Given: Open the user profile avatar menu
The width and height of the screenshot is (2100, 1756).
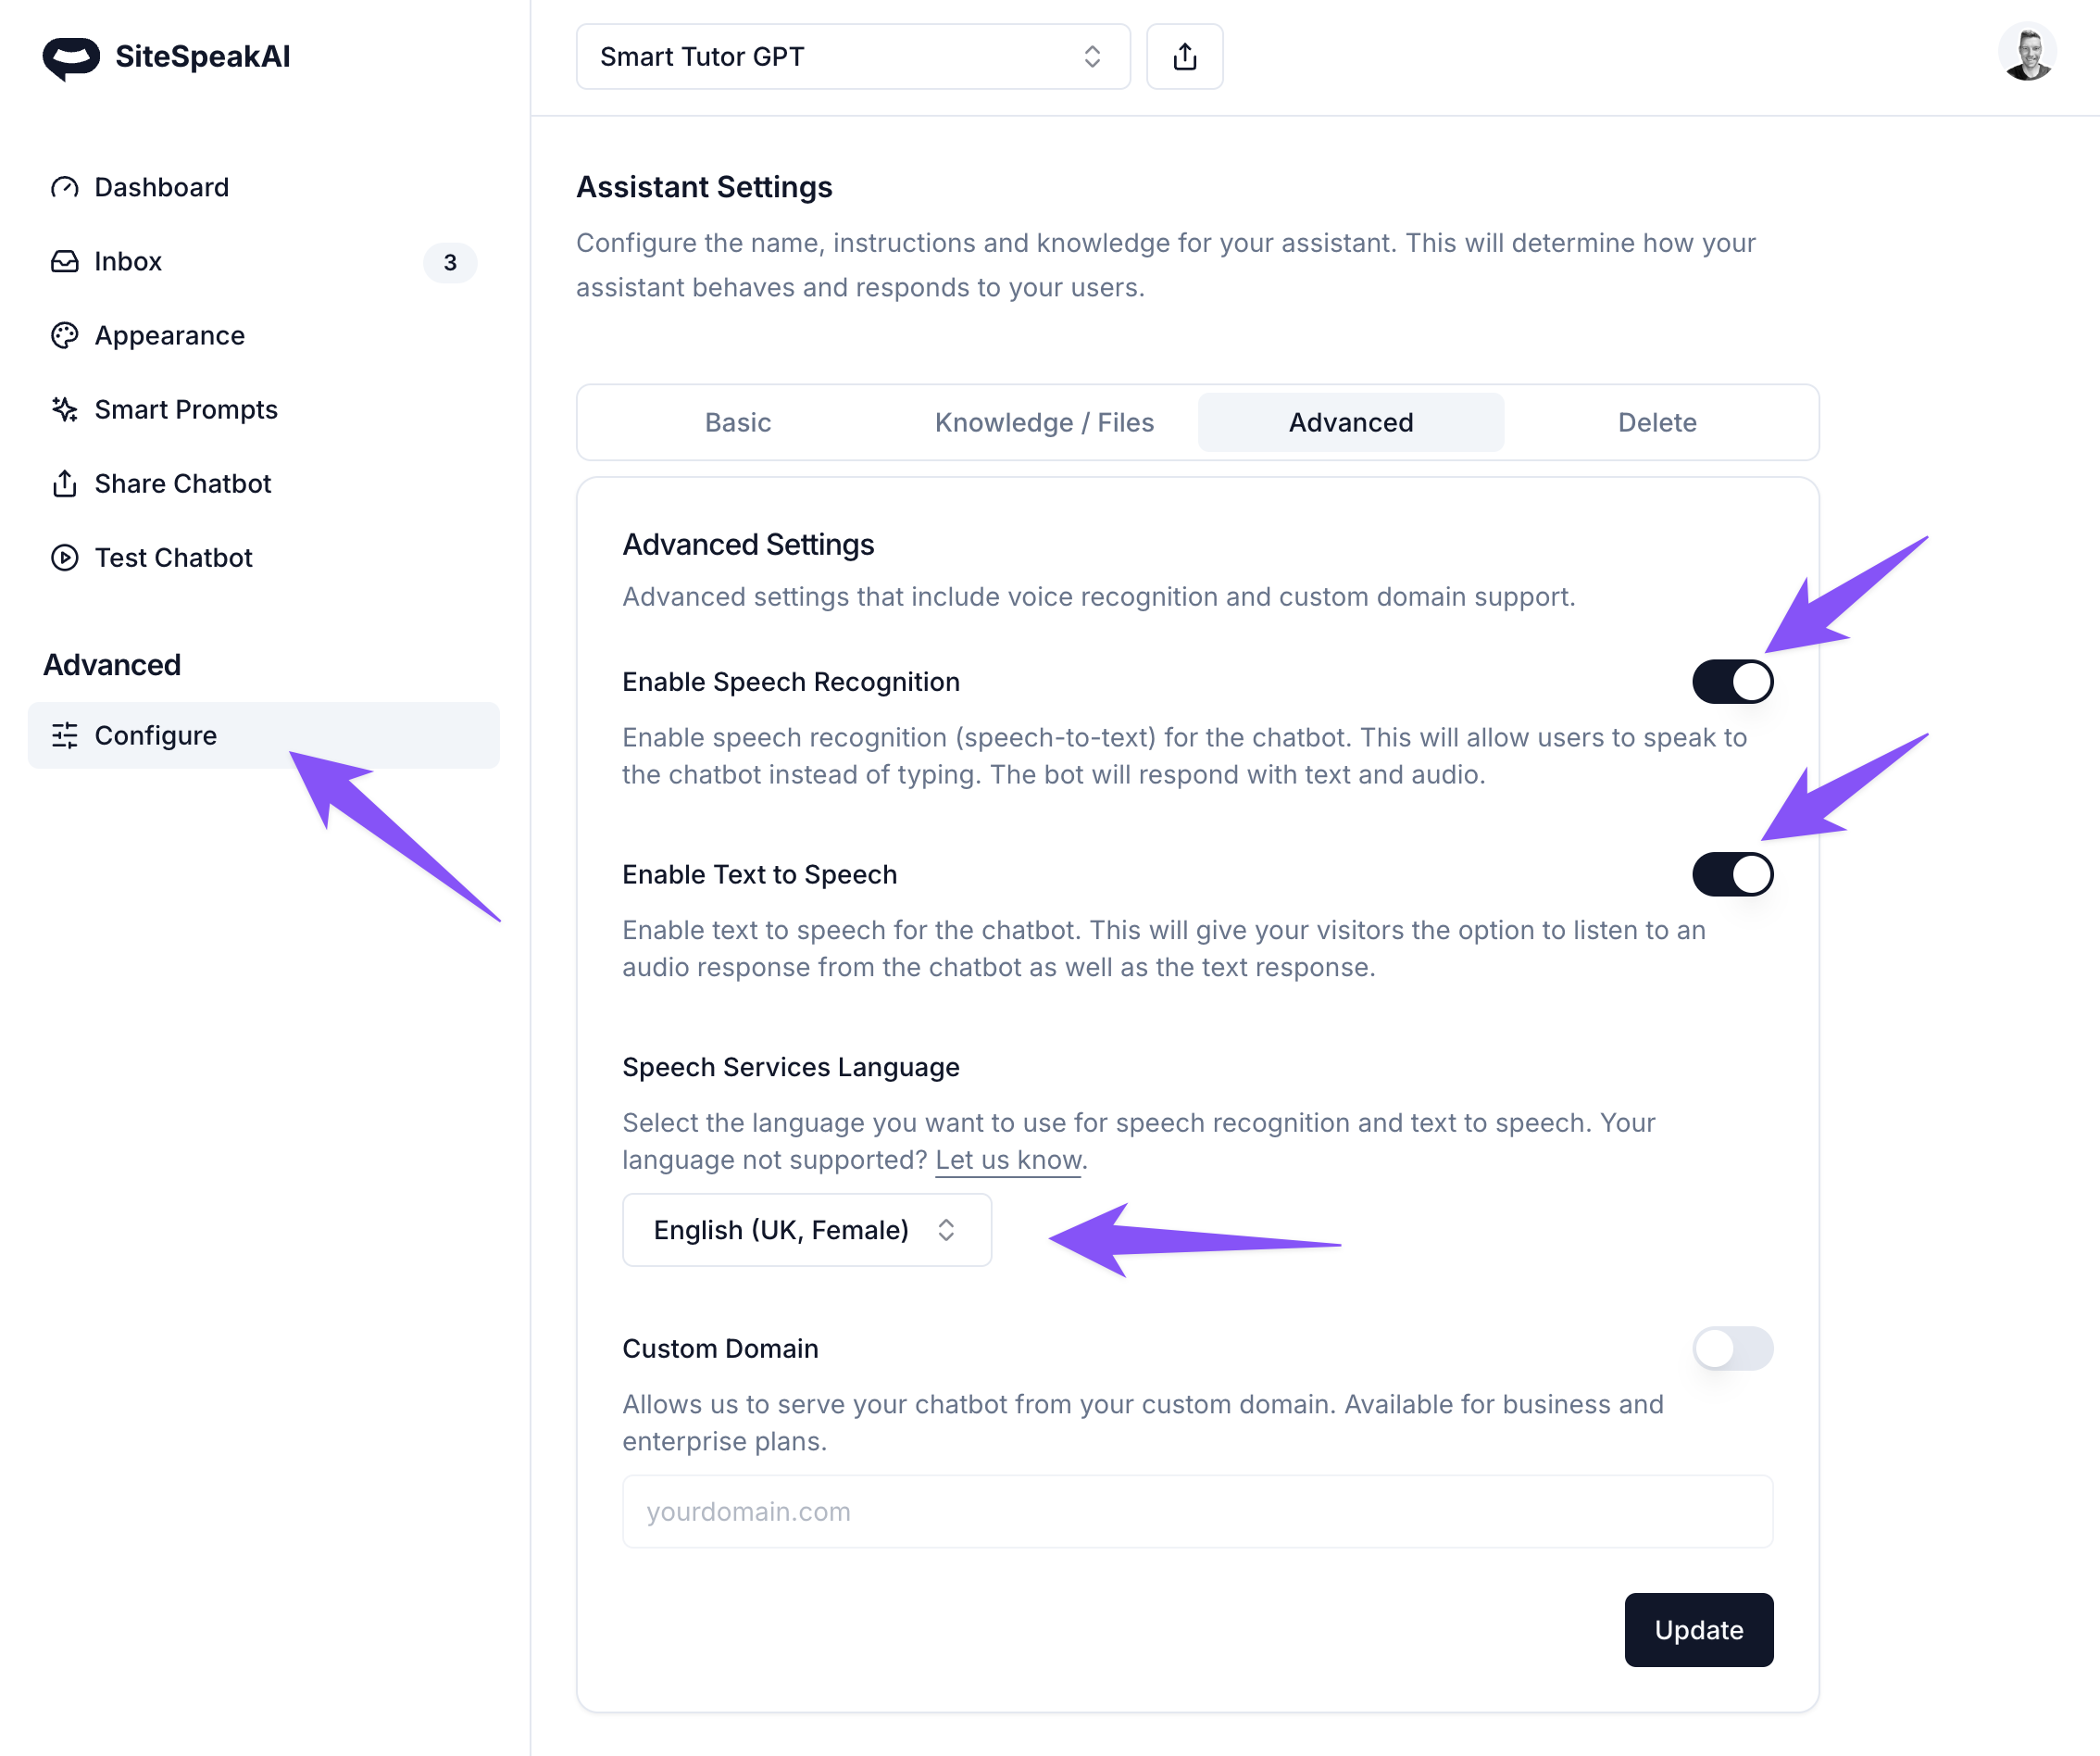Looking at the screenshot, I should [2026, 52].
